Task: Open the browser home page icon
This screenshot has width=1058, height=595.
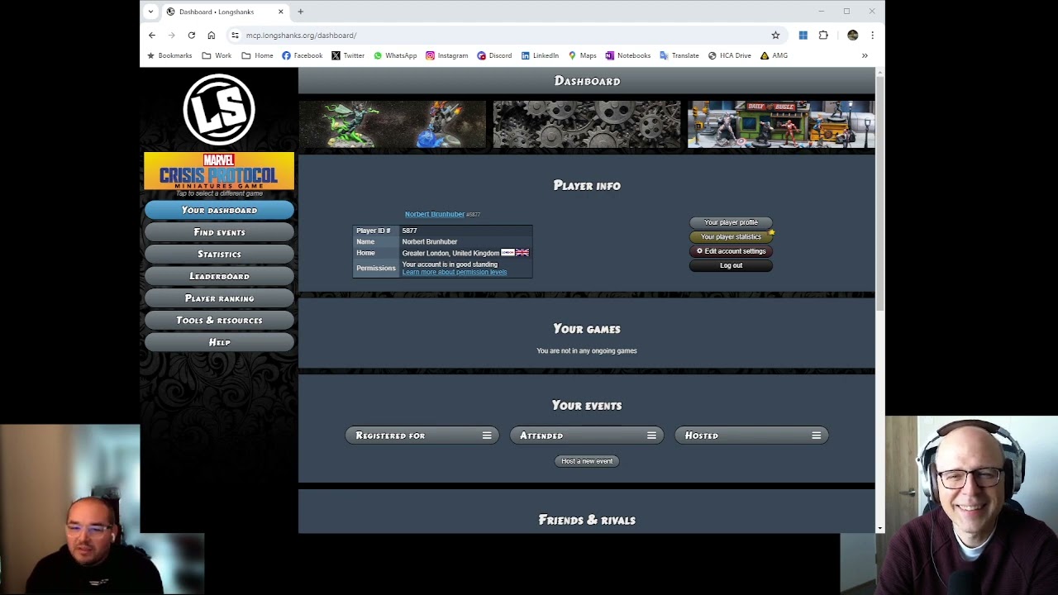Action: coord(212,36)
